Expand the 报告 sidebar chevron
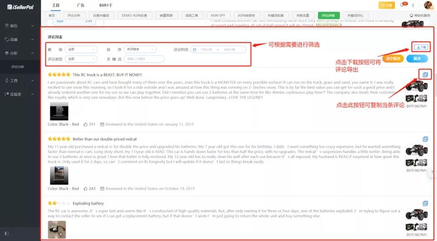 (x=32, y=25)
